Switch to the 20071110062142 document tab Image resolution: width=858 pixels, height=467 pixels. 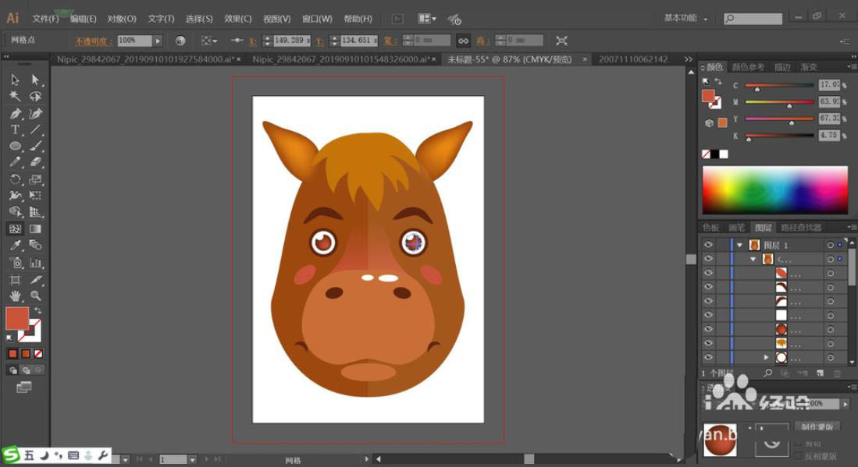point(633,59)
